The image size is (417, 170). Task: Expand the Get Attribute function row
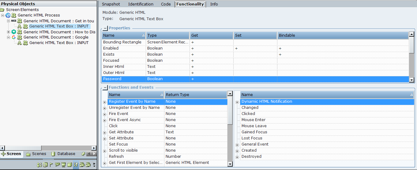tap(105, 132)
